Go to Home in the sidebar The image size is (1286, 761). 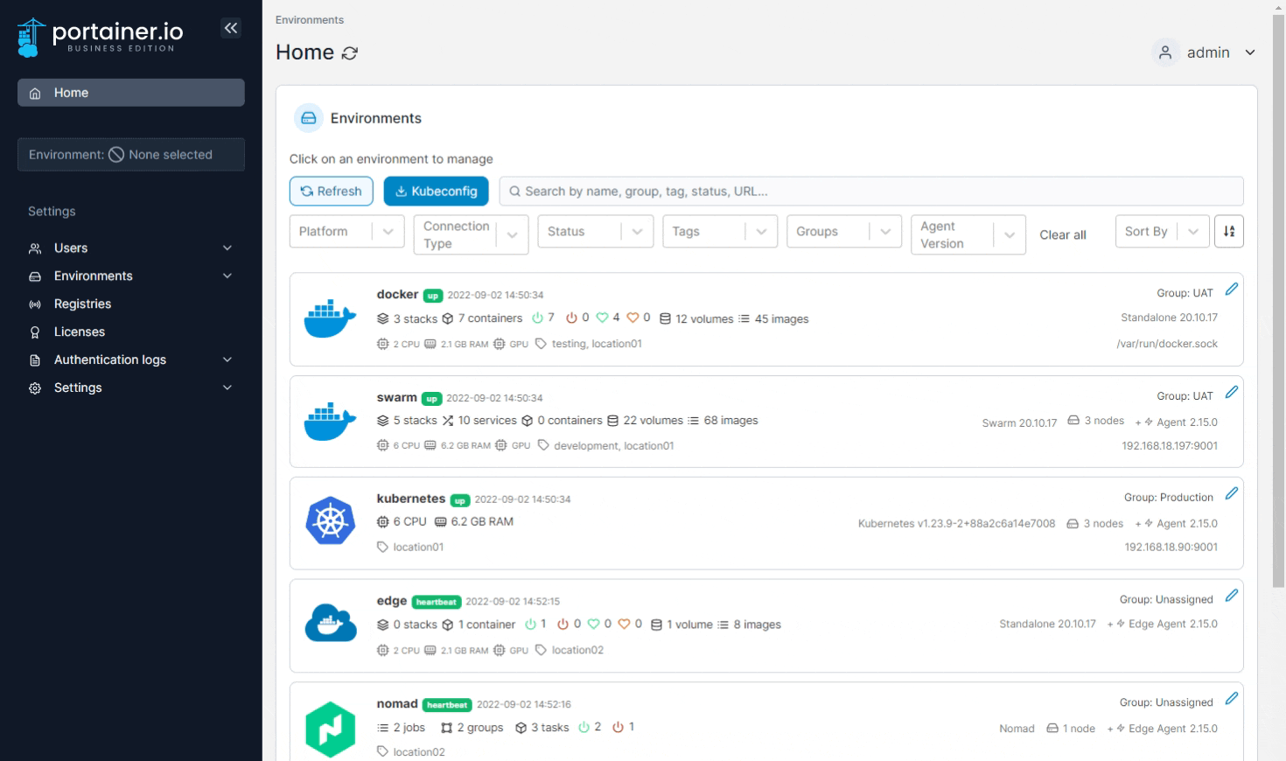131,93
